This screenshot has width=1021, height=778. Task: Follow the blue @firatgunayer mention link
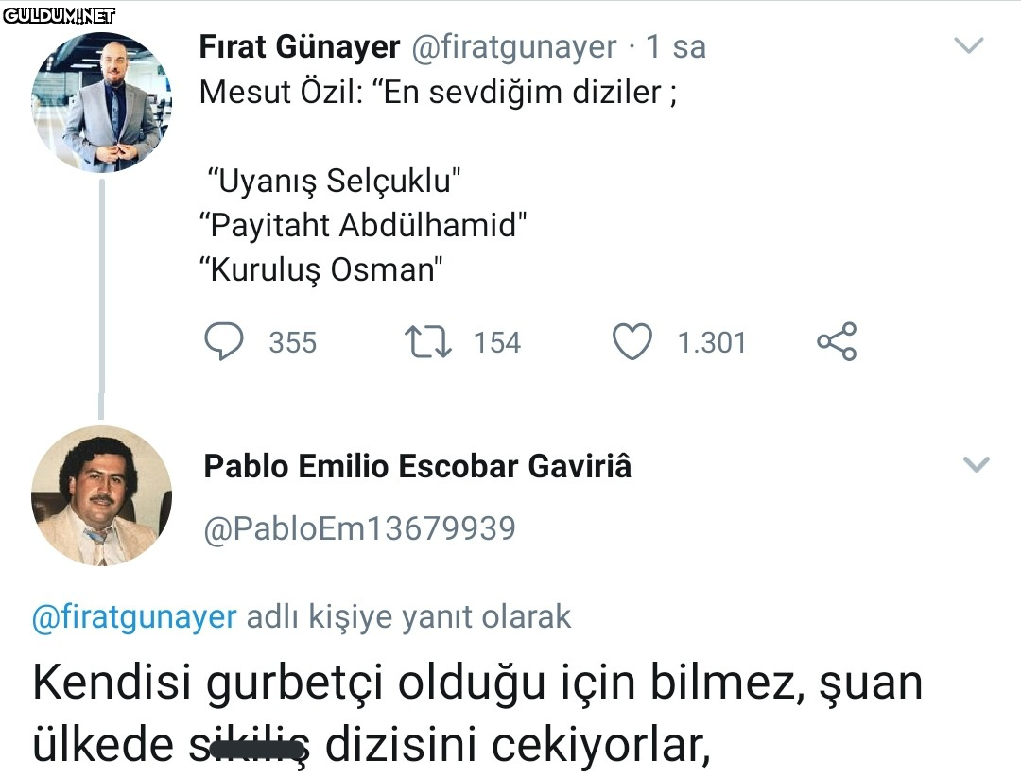click(x=134, y=616)
